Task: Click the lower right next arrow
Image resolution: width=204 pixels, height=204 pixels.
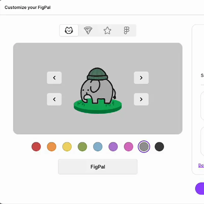Action: tap(141, 99)
